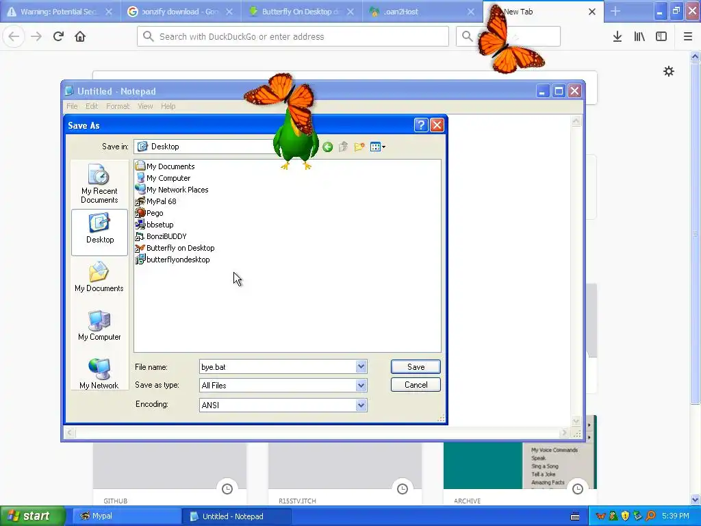Click the Save button
Screen dimensions: 701x526
click(416, 367)
